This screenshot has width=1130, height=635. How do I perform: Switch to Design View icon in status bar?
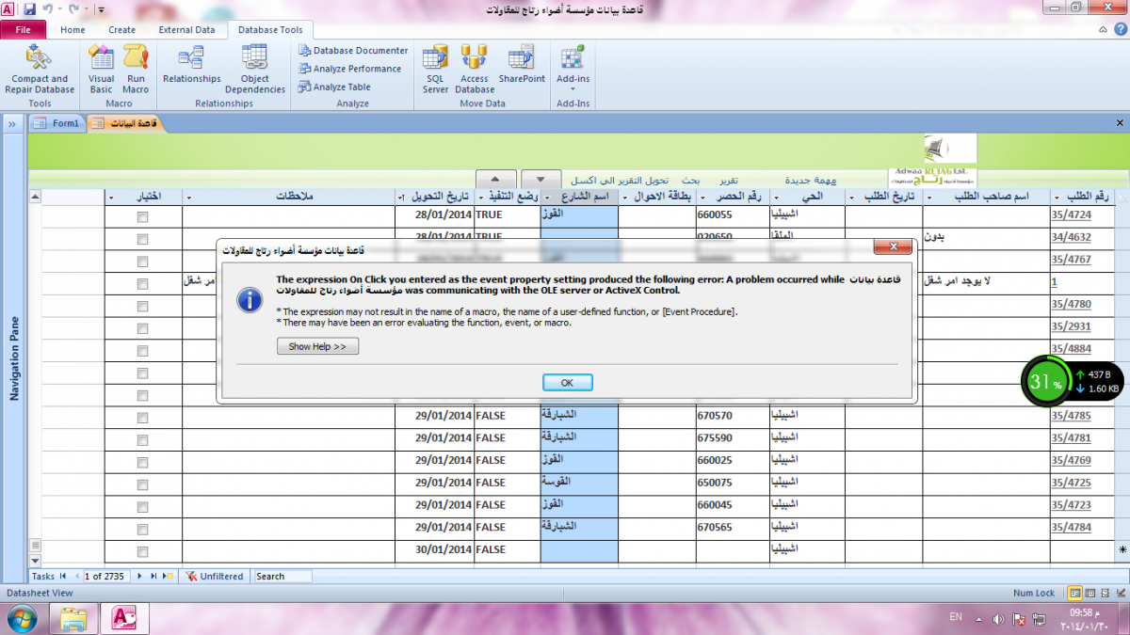pos(1120,593)
